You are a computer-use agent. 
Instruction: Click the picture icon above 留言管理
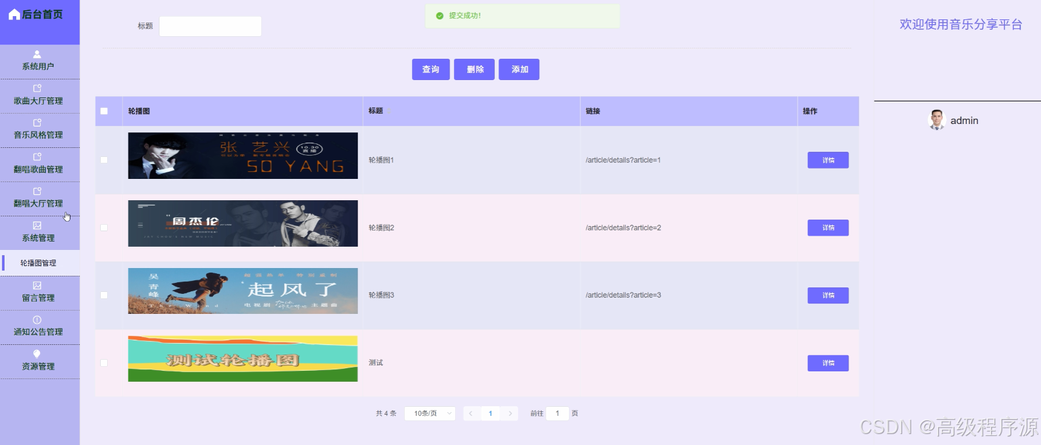(x=37, y=285)
